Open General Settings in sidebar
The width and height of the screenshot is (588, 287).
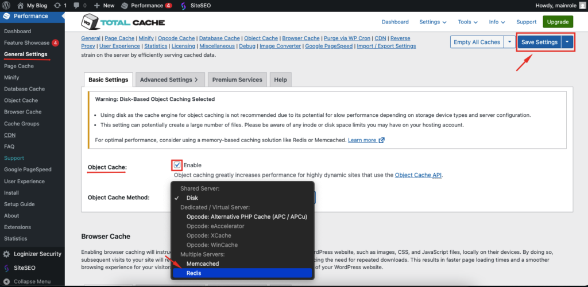[x=25, y=54]
